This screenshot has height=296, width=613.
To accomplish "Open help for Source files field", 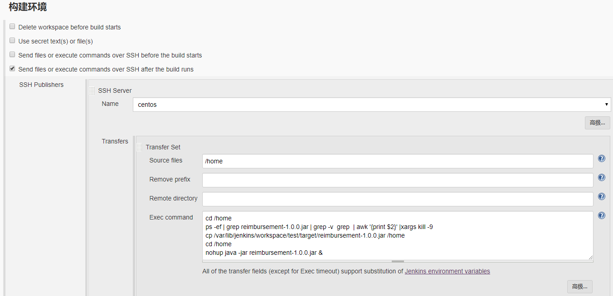I will pyautogui.click(x=602, y=159).
